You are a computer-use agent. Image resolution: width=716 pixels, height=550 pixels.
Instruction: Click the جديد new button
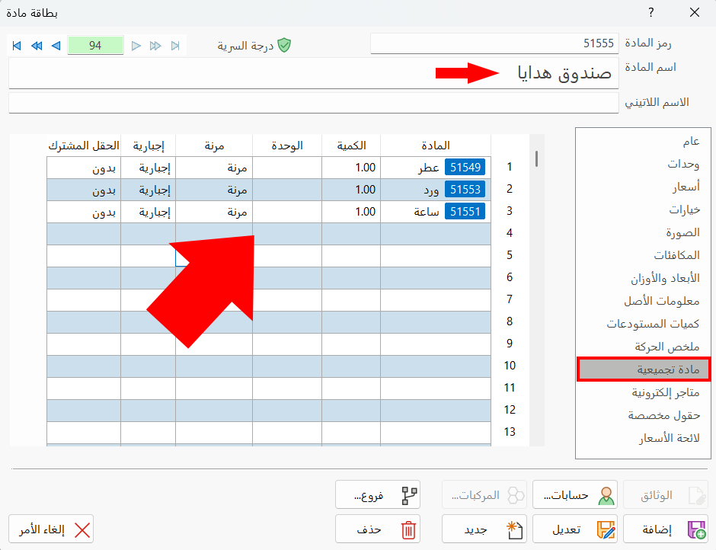click(484, 529)
